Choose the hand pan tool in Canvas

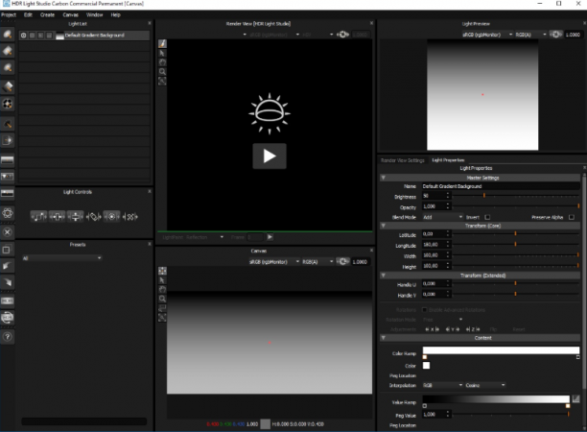162,289
